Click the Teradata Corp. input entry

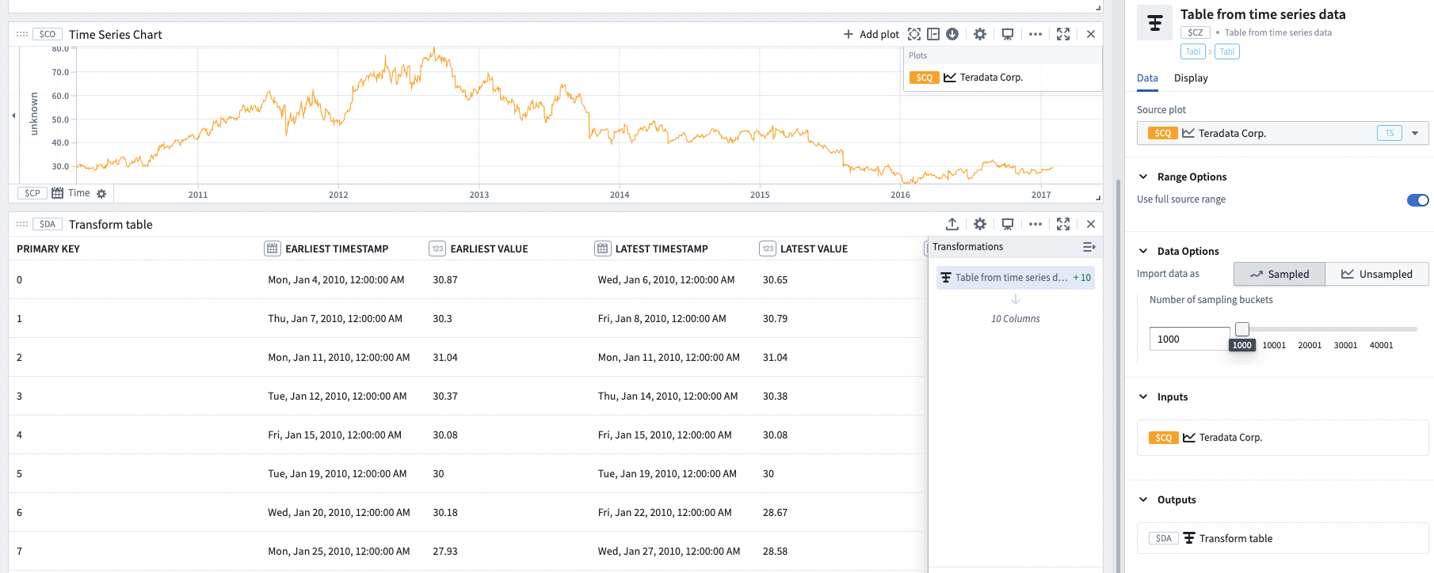[1283, 438]
